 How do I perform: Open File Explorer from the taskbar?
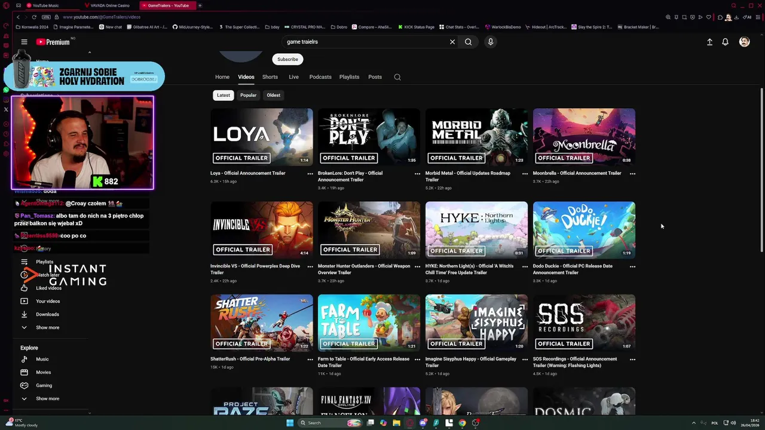tap(396, 423)
